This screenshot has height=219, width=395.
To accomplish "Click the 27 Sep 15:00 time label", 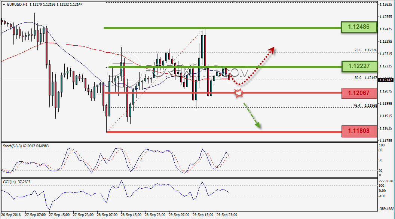I will coord(59,215).
